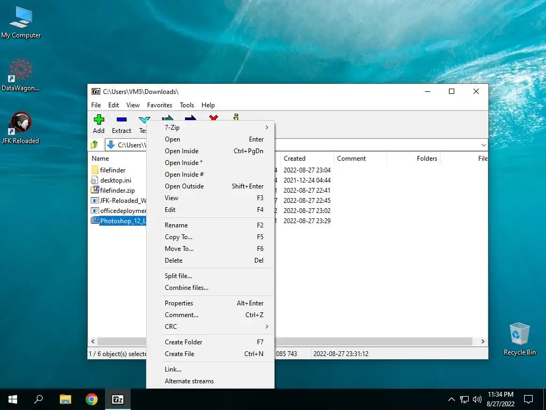546x410 pixels.
Task: Click the 7-Zip taskbar button
Action: coord(118,399)
